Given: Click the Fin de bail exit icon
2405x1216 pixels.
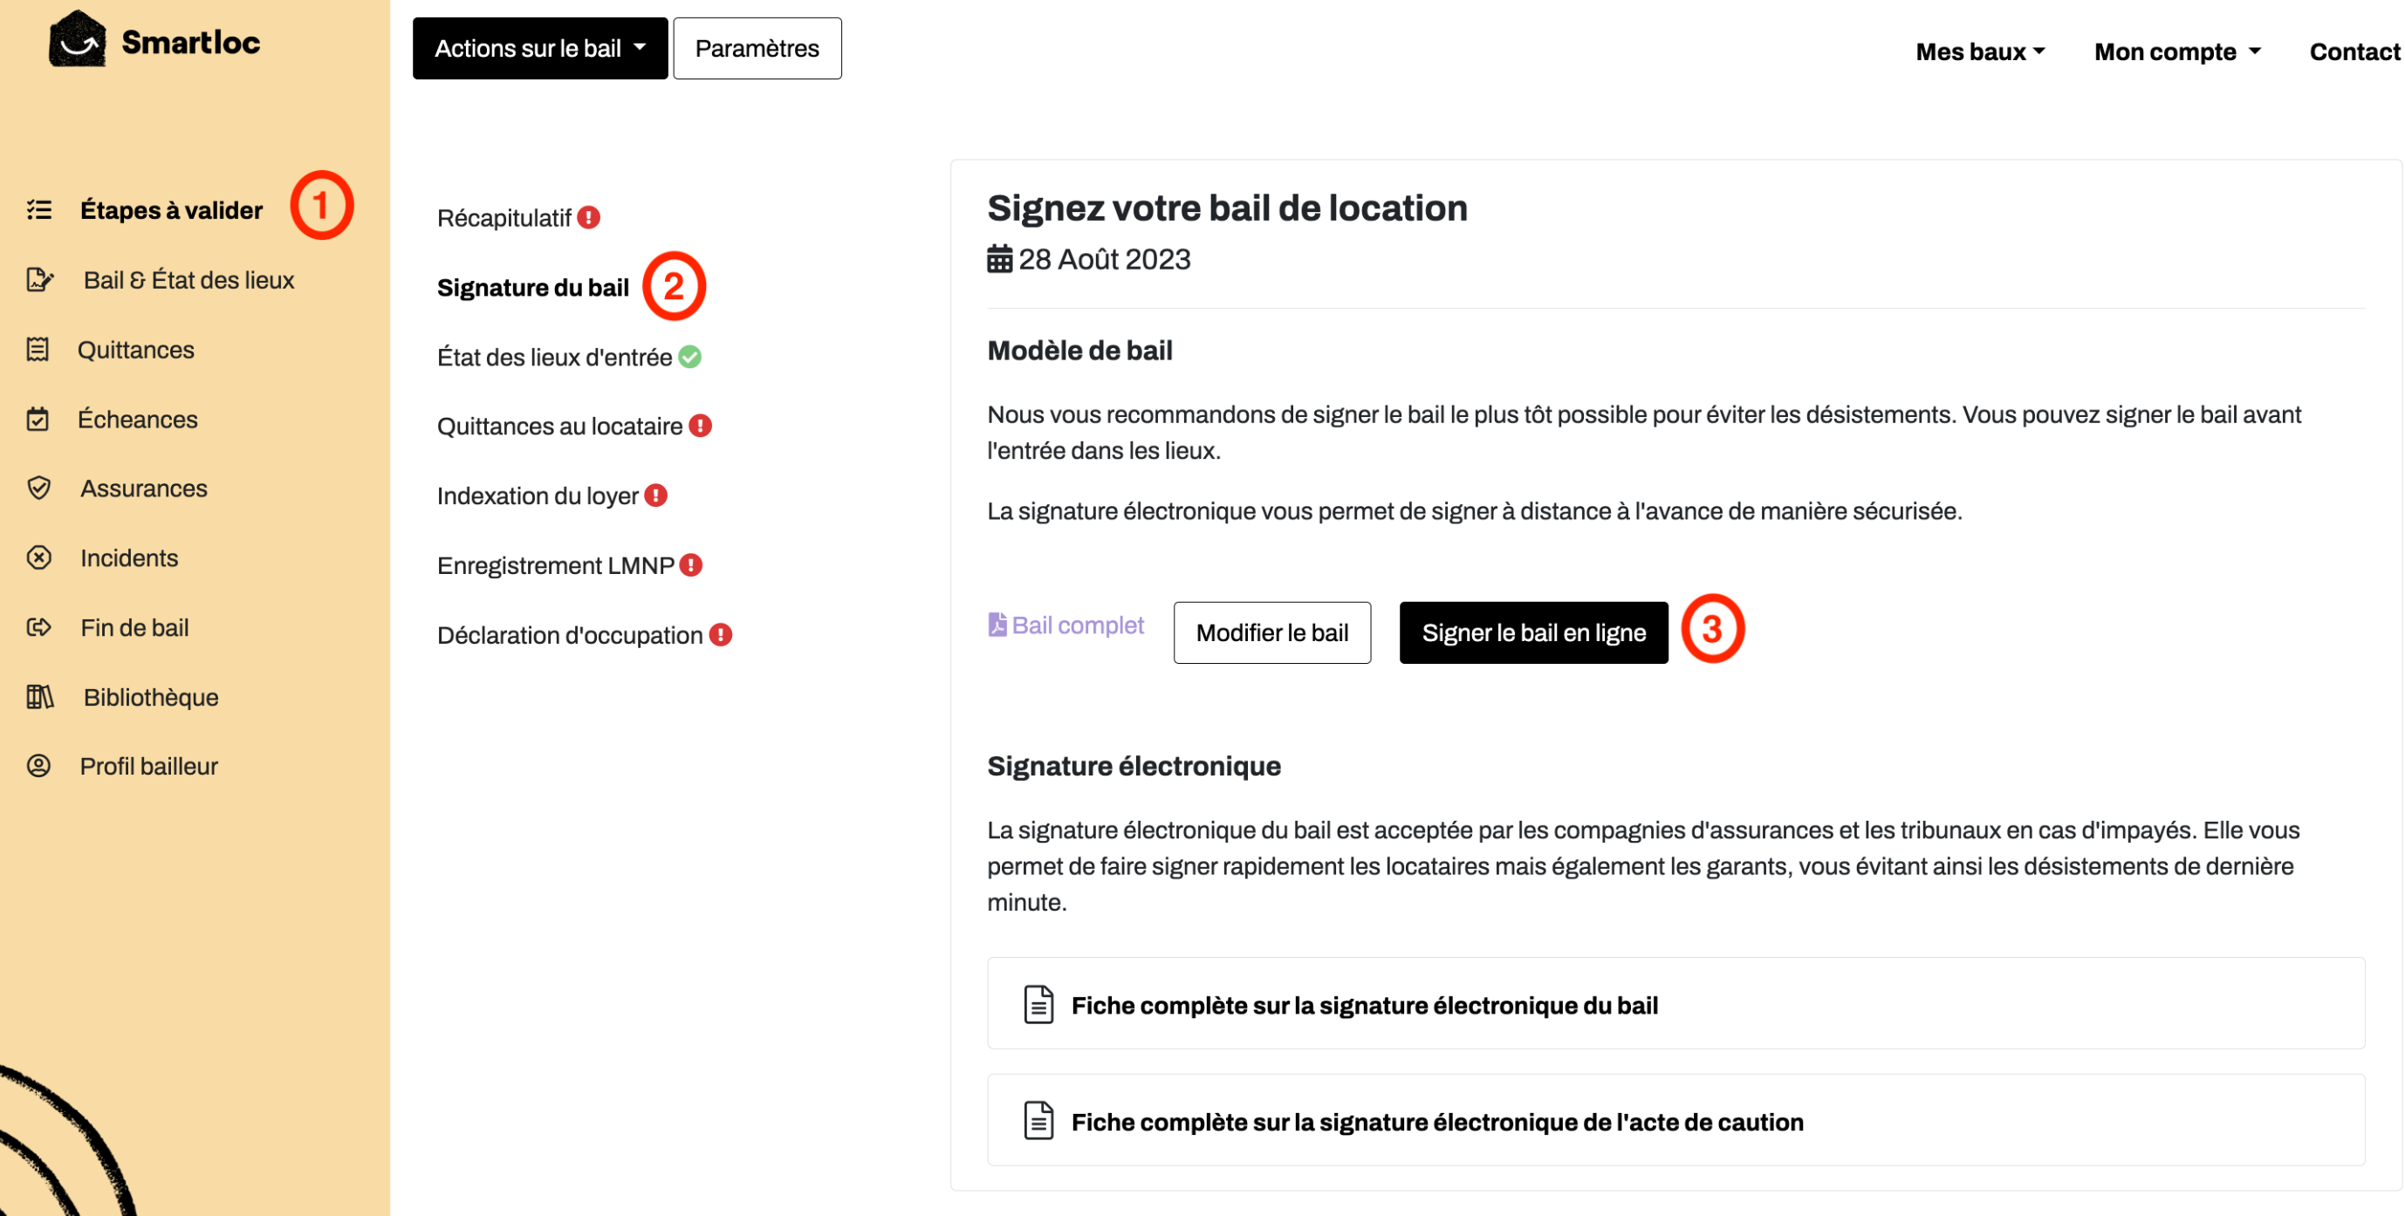Looking at the screenshot, I should click(39, 627).
